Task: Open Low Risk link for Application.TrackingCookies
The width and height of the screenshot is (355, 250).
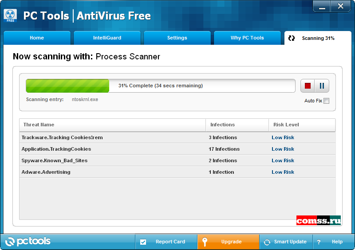Action: tap(283, 149)
